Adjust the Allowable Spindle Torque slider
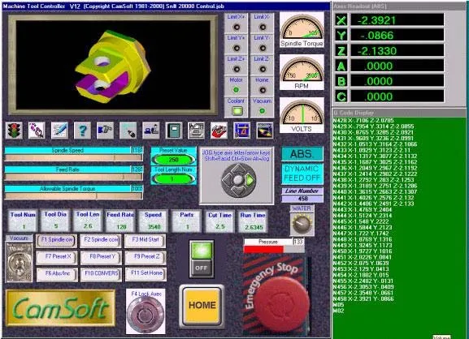Screen dimensions: 469x339 pos(74,196)
